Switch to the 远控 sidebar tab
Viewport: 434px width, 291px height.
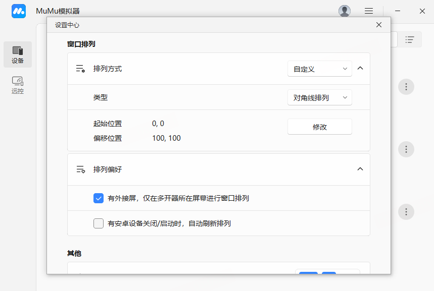(x=18, y=85)
